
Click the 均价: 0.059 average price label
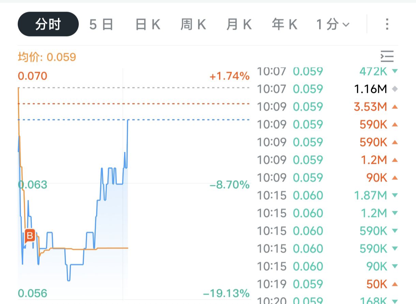pyautogui.click(x=47, y=57)
